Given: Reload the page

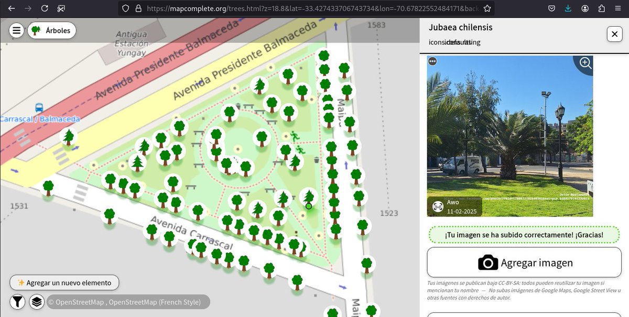Looking at the screenshot, I should [45, 8].
